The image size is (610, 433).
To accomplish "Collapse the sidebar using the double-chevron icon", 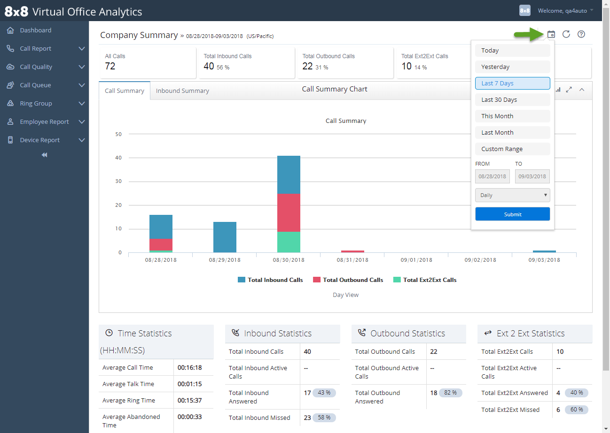I will pyautogui.click(x=44, y=154).
